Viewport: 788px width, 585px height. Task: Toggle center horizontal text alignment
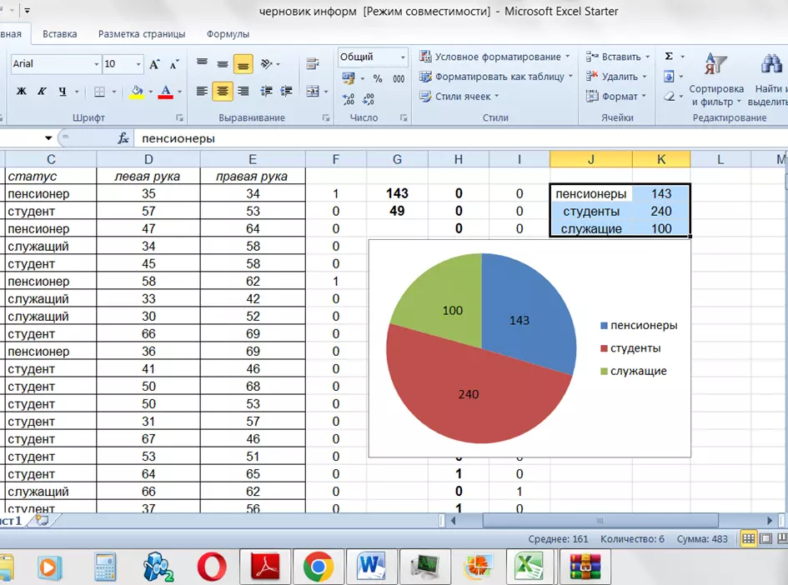(x=223, y=92)
